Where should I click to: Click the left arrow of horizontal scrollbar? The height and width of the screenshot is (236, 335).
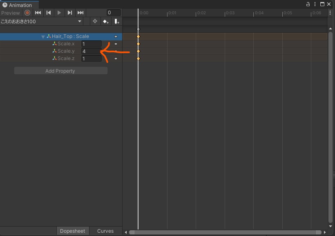point(126,232)
